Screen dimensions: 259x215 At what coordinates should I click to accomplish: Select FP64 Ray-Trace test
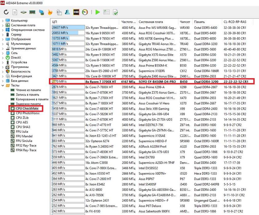(x=26, y=150)
